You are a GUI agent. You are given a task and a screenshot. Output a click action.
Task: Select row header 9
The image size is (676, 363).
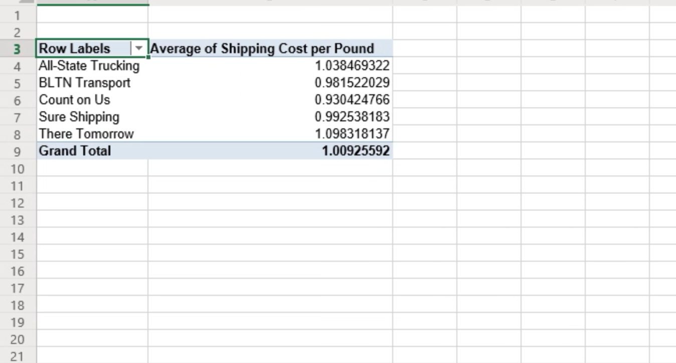pyautogui.click(x=18, y=151)
